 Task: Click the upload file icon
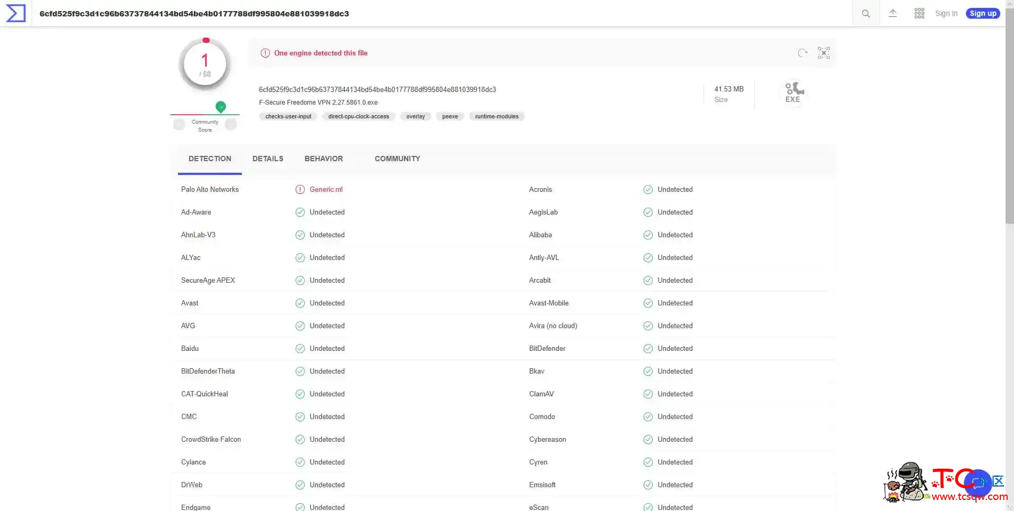pyautogui.click(x=893, y=13)
